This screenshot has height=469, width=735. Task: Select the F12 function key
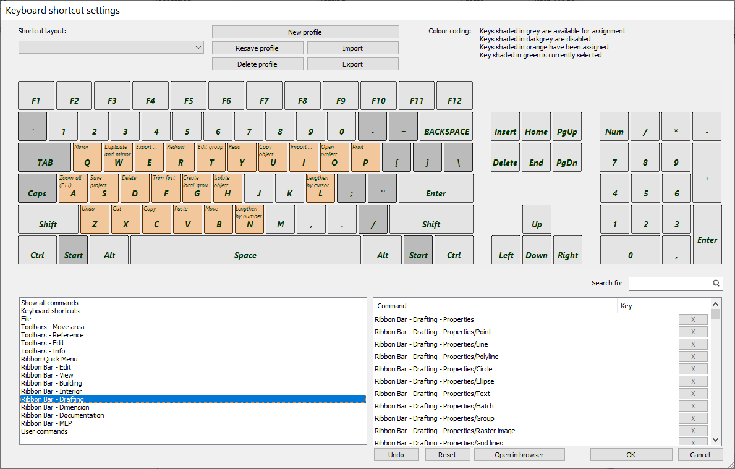[x=455, y=96]
